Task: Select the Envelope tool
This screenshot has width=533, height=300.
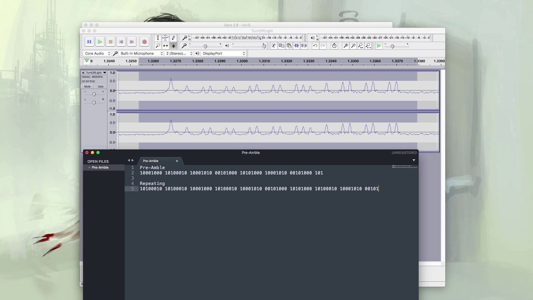Action: click(165, 38)
